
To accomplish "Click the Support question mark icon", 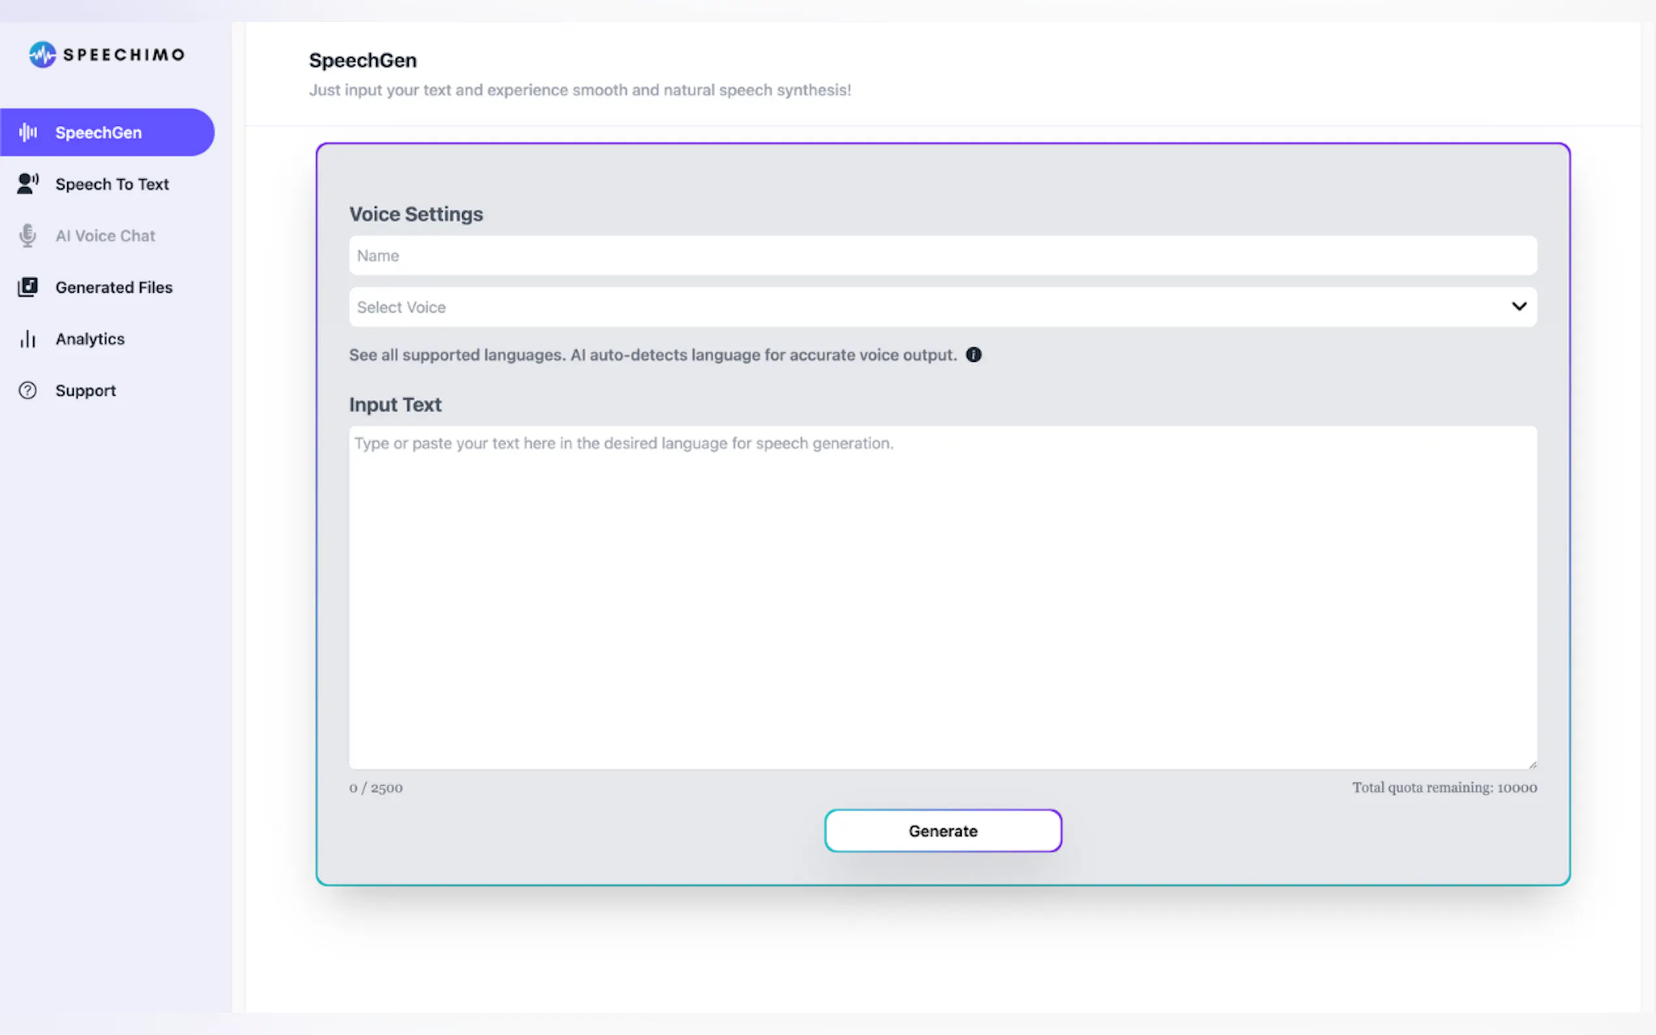I will point(27,390).
